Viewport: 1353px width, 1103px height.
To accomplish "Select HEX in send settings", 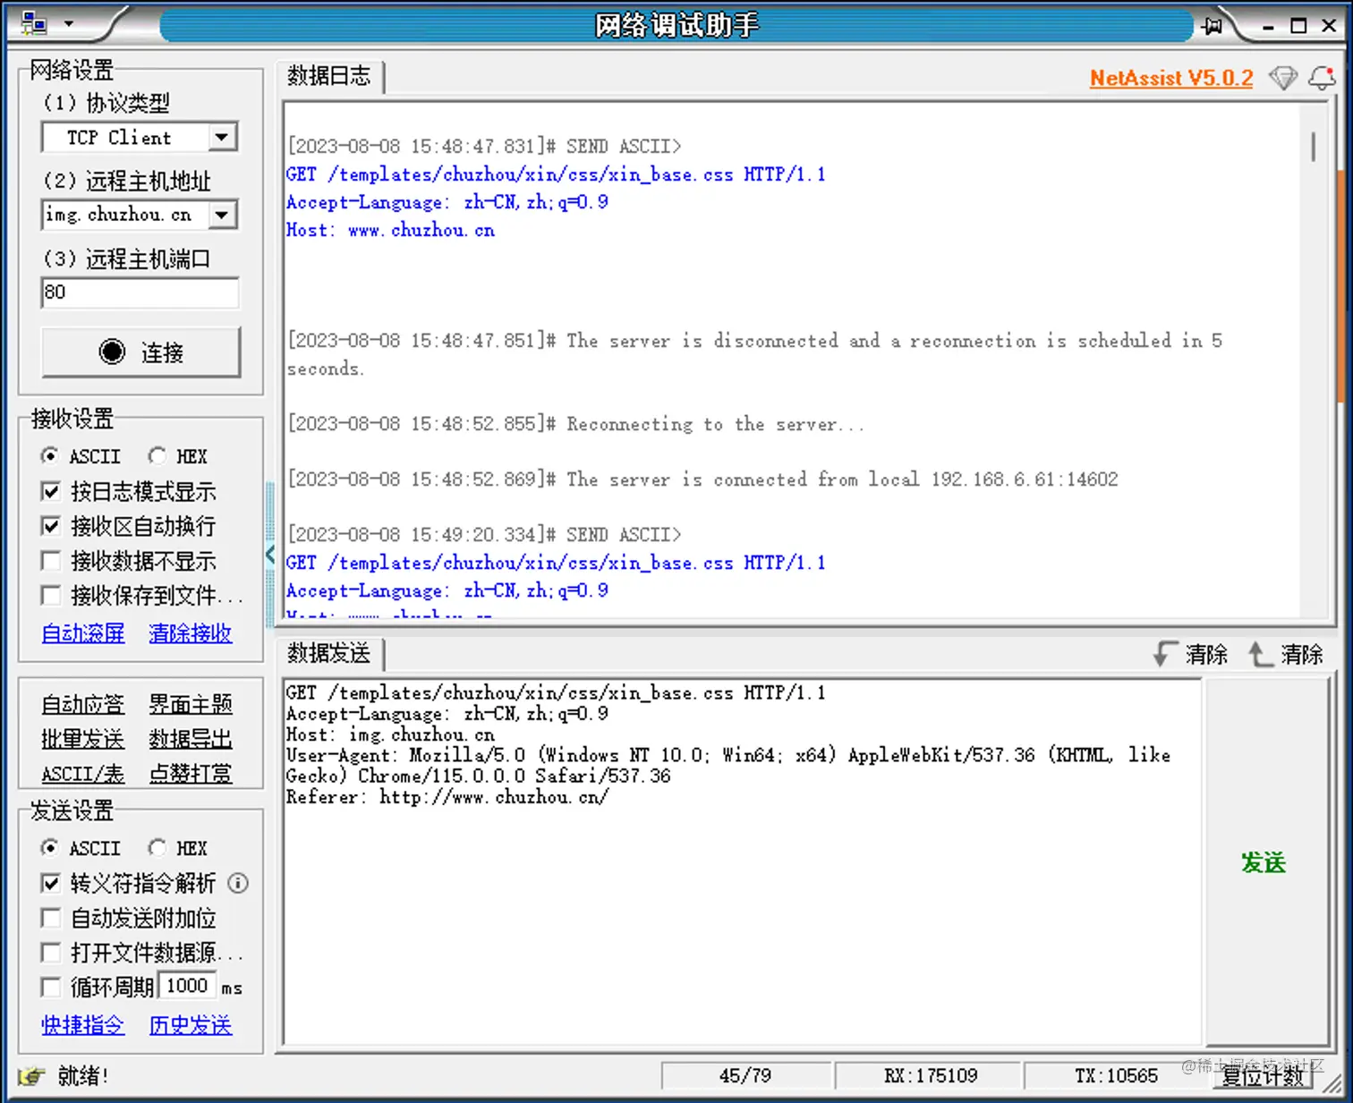I will (x=178, y=848).
